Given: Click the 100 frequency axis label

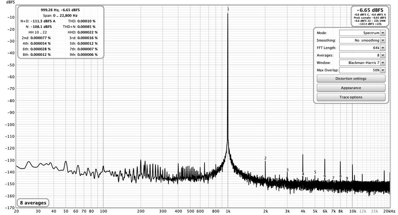Looking at the screenshot, I should click(103, 211).
